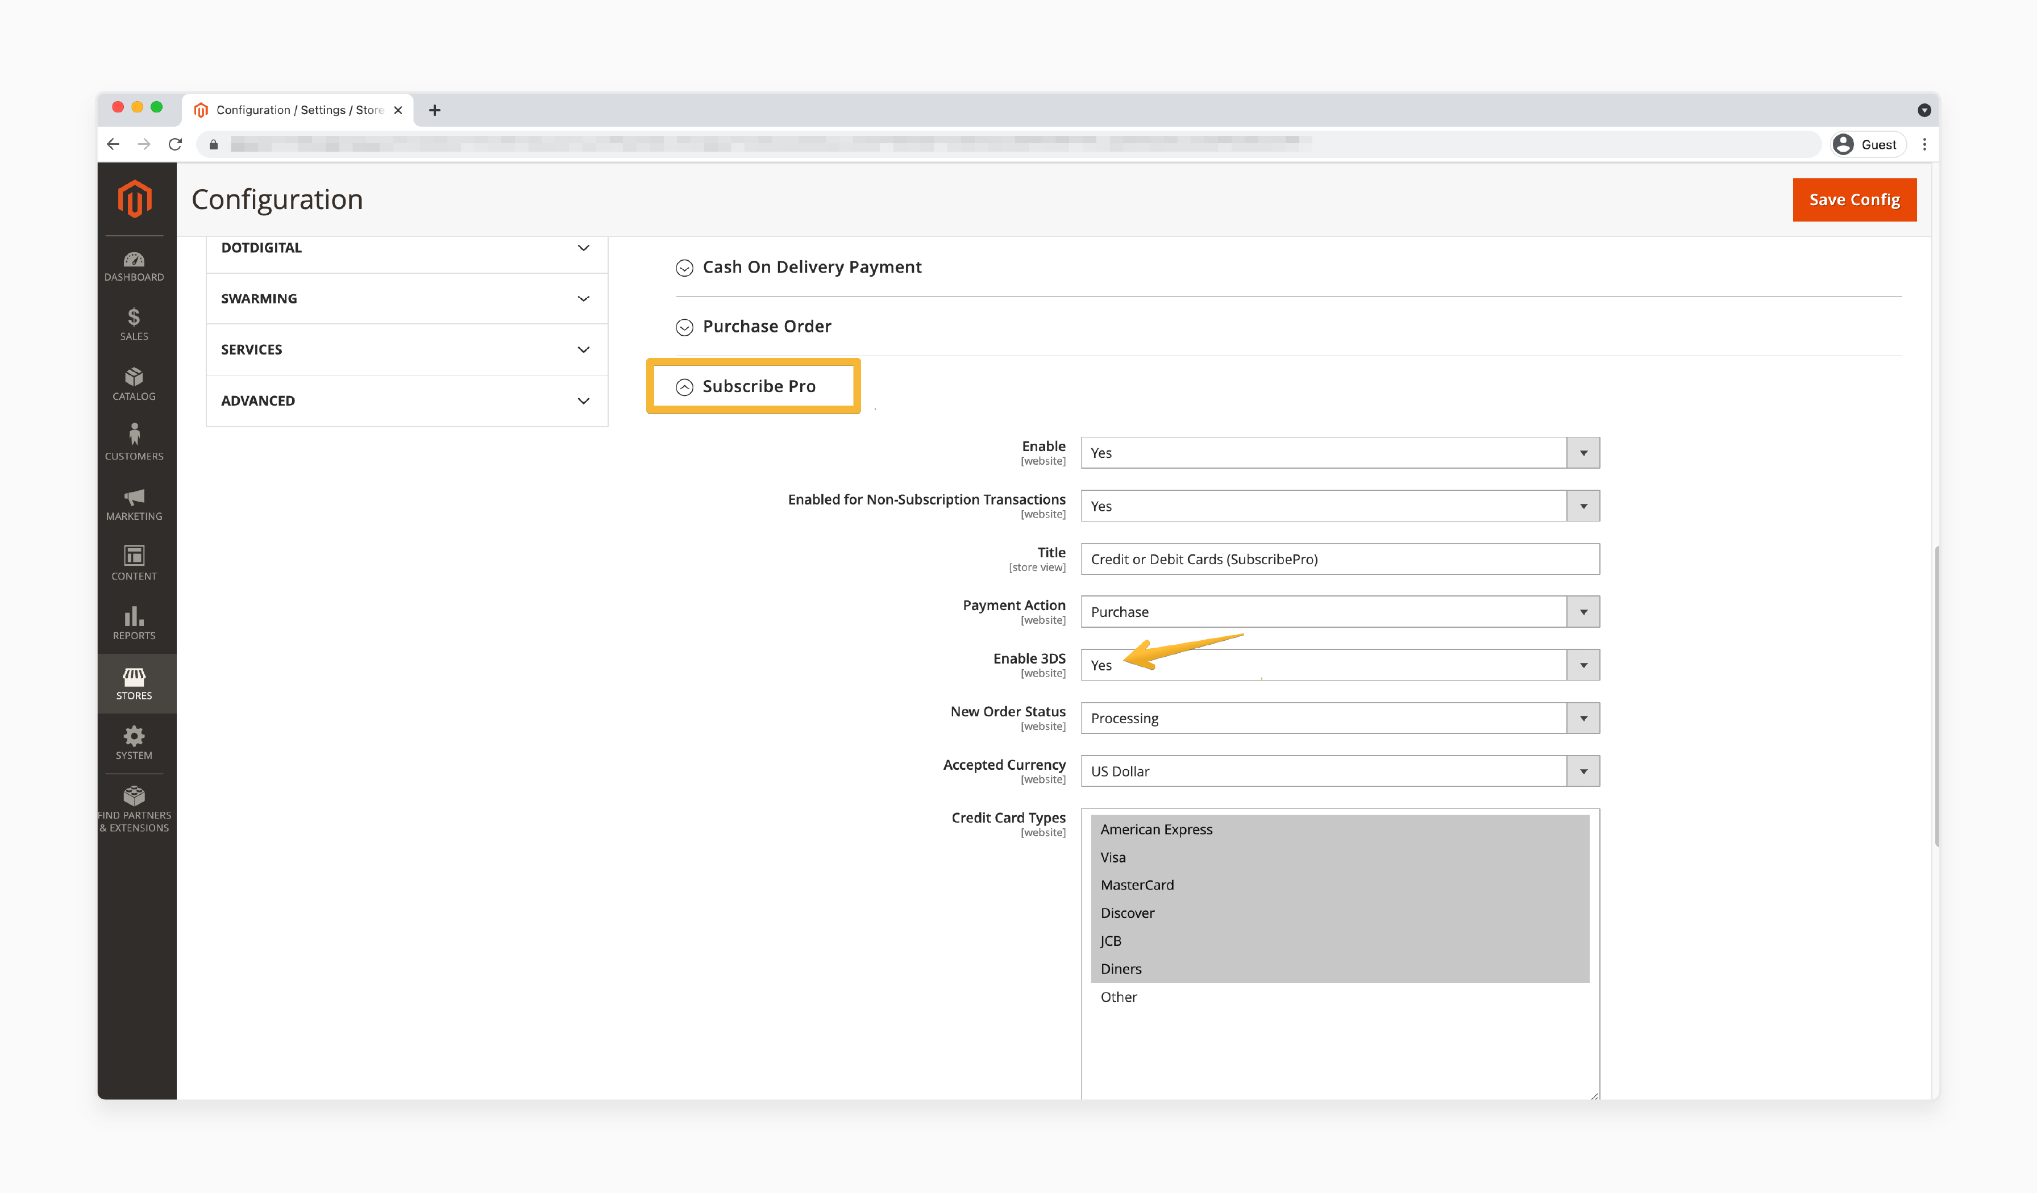Expand the ADVANCED section
This screenshot has width=2037, height=1193.
click(x=406, y=401)
